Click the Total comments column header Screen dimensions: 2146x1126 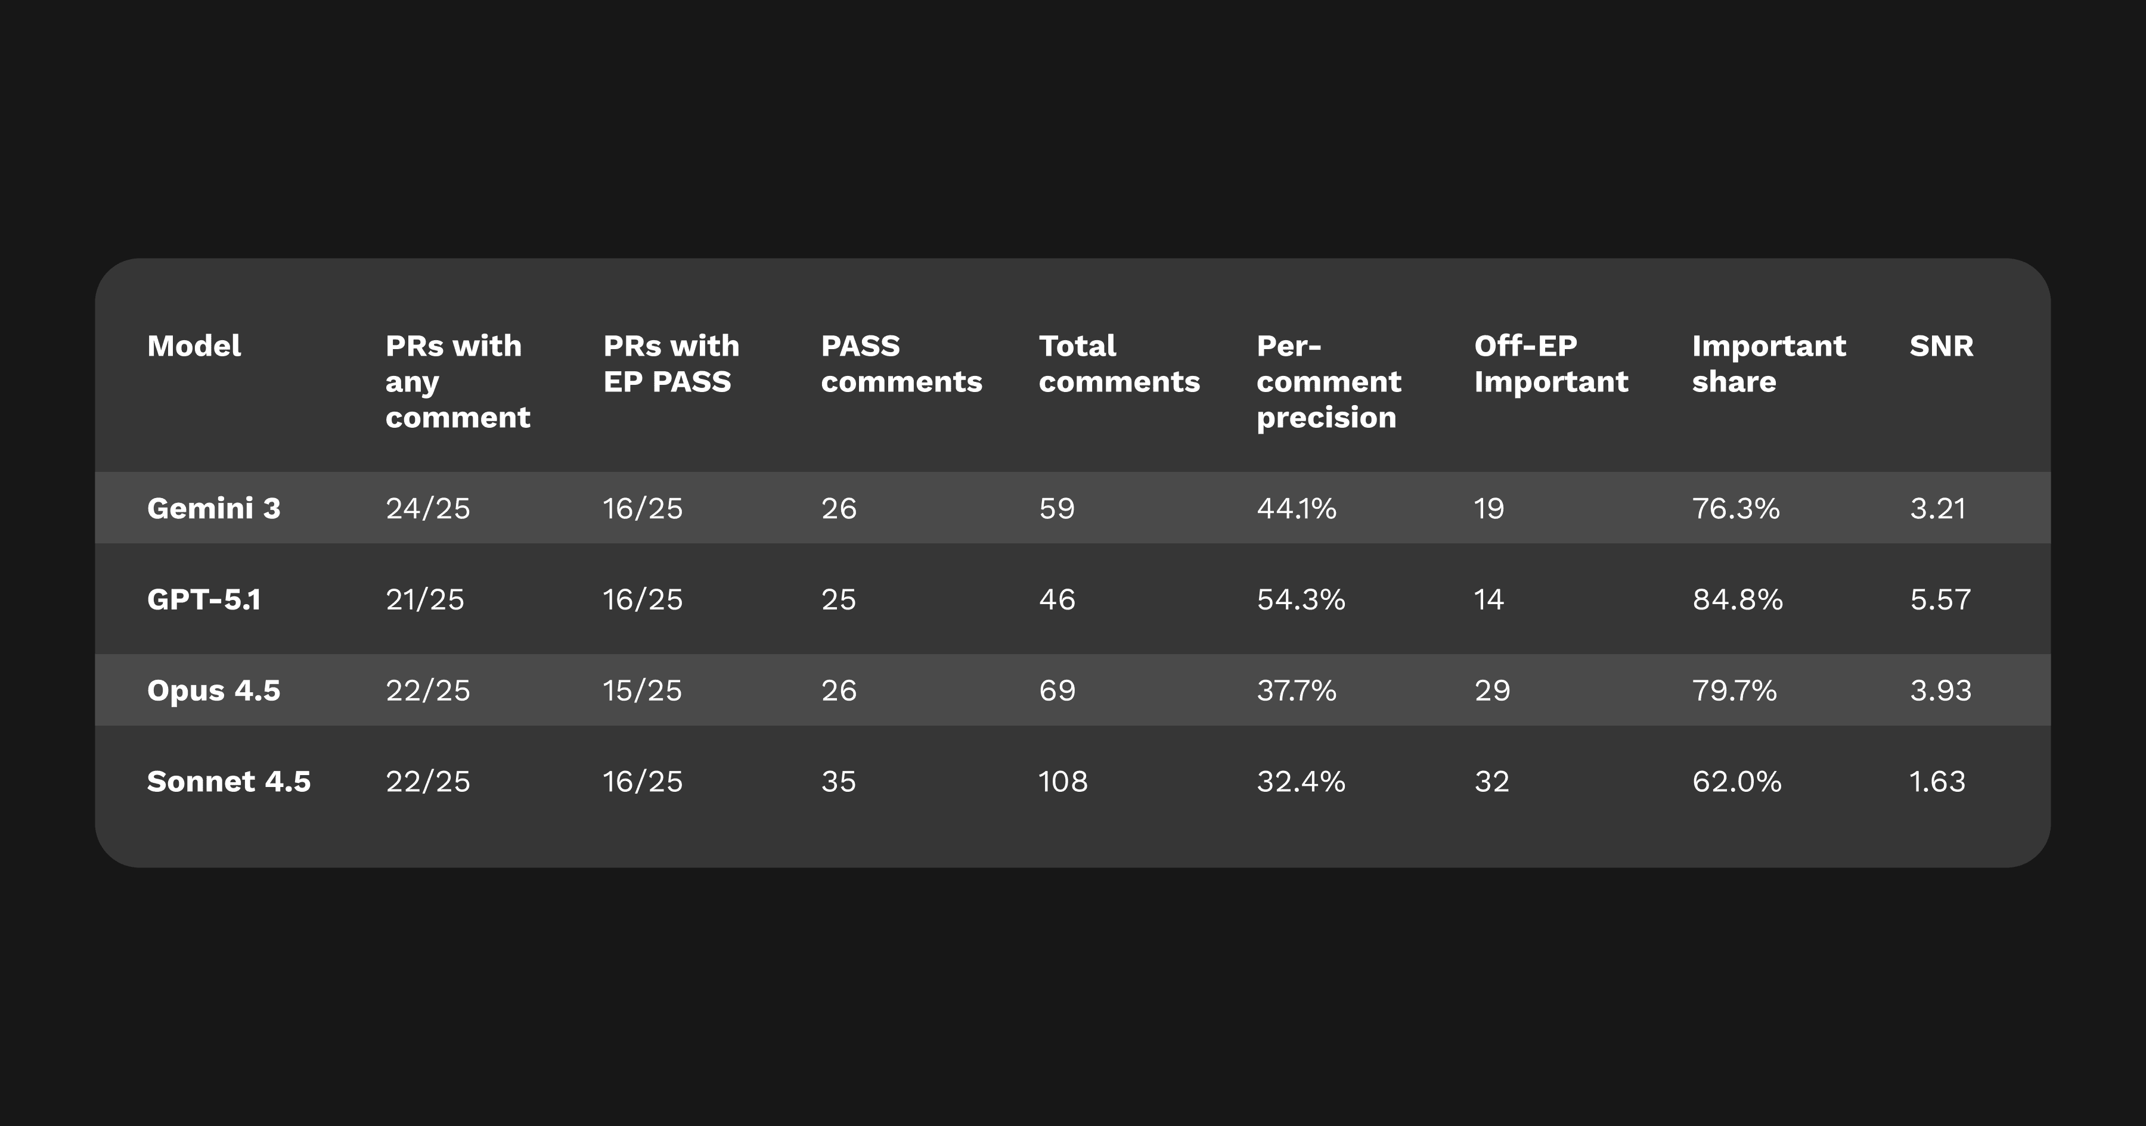(x=1119, y=364)
